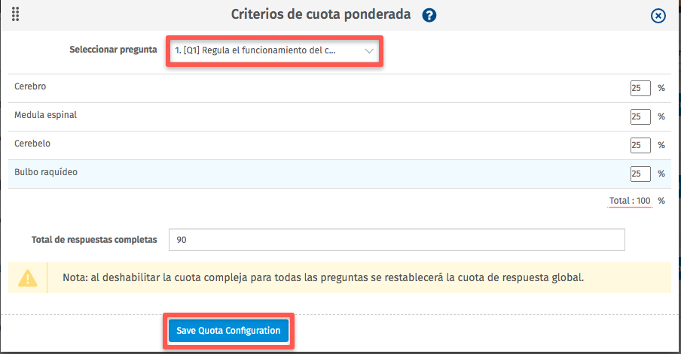The height and width of the screenshot is (354, 681).
Task: Click the Seleccionar pregunta label
Action: pos(113,50)
